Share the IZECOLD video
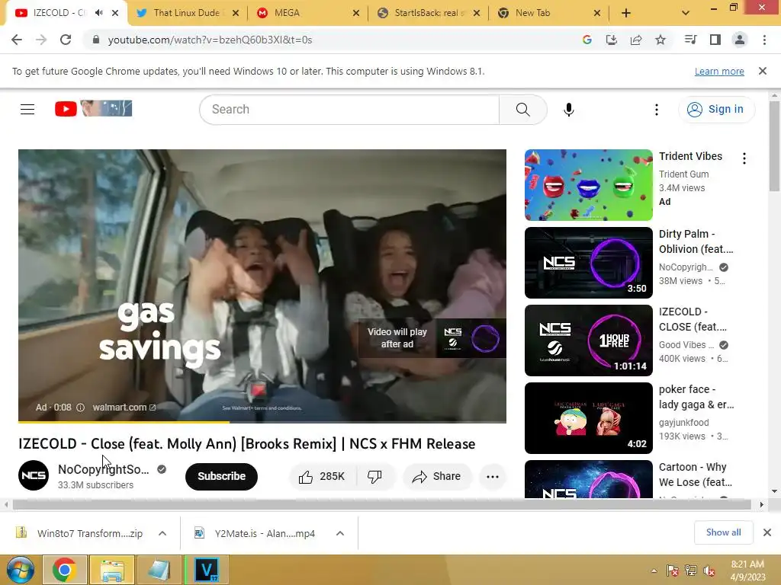The height and width of the screenshot is (585, 781). click(436, 477)
